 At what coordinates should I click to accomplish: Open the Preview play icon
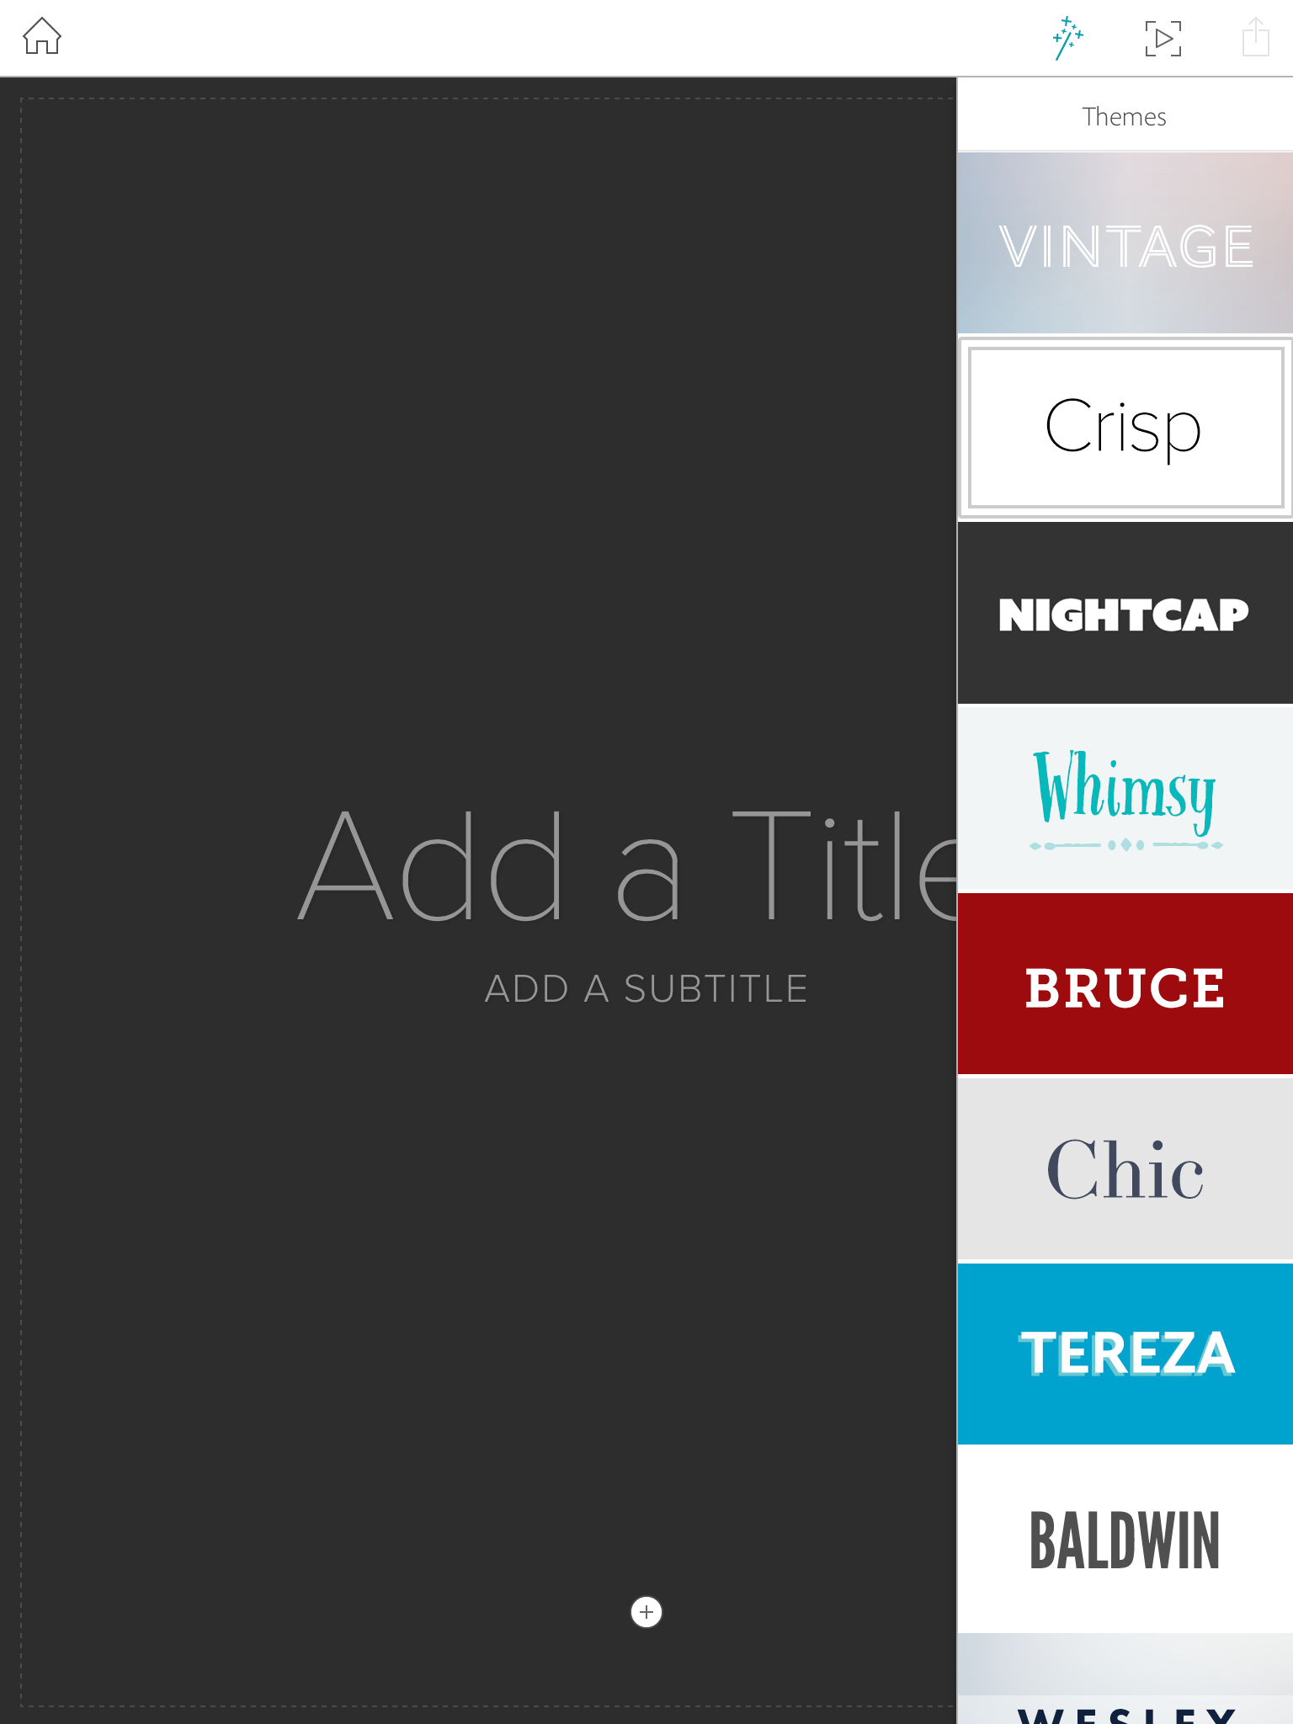click(1163, 39)
